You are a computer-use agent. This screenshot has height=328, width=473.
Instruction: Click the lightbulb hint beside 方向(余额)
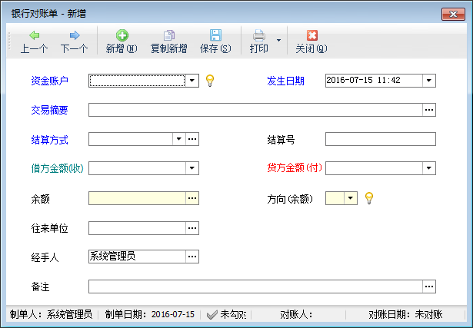click(x=368, y=197)
